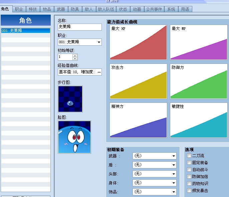229x197 pixels.
Task: Select actor 001:史莱姆 in the list
Action: tap(26, 31)
